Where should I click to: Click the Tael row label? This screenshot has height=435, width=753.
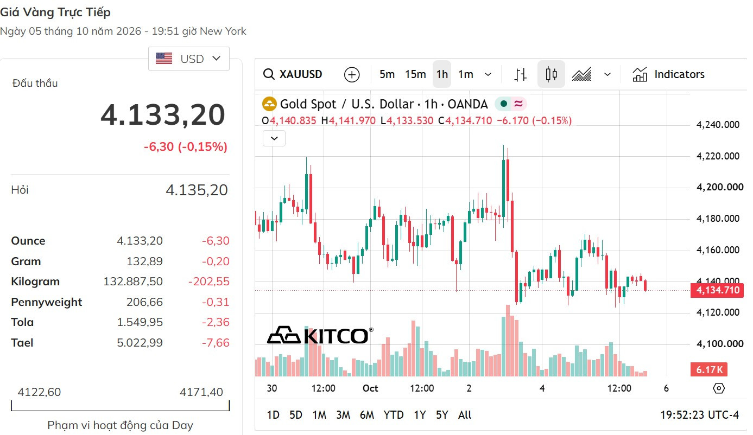click(x=22, y=343)
